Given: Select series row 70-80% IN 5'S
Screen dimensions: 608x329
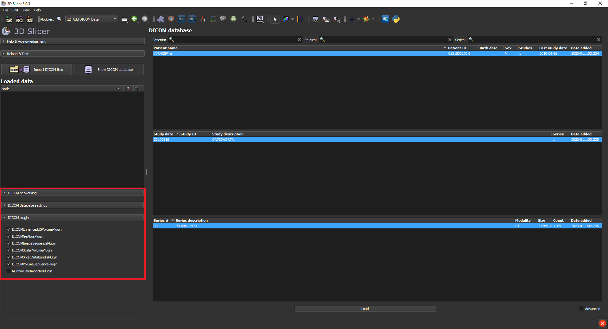Looking at the screenshot, I should [x=377, y=226].
